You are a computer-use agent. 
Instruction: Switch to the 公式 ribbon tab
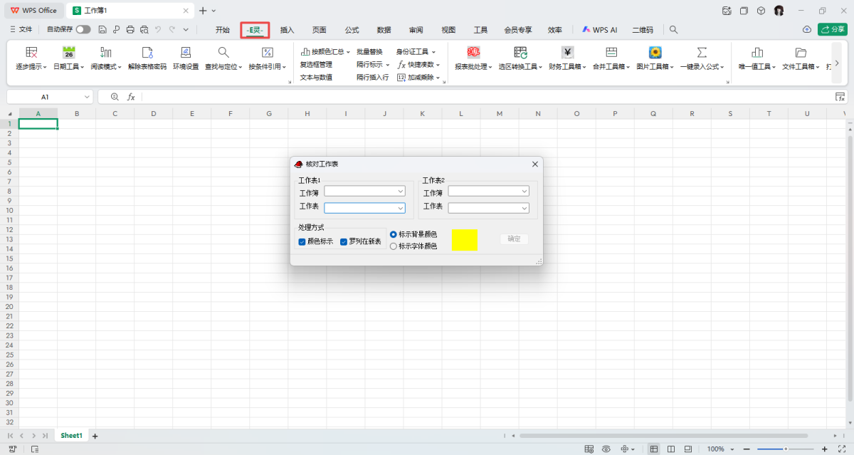tap(352, 30)
